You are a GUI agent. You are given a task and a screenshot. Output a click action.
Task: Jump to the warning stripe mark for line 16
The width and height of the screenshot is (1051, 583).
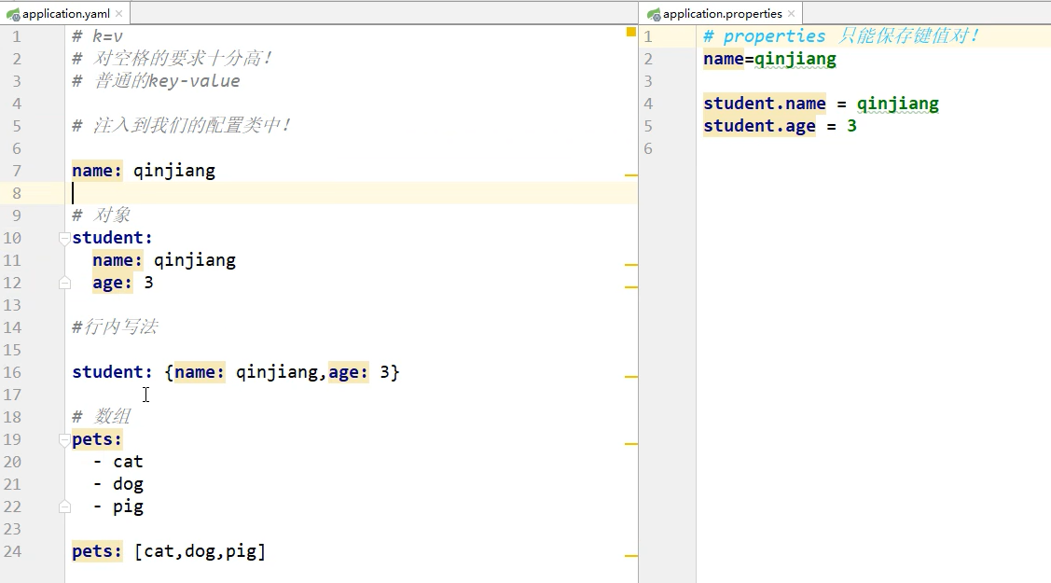[631, 377]
